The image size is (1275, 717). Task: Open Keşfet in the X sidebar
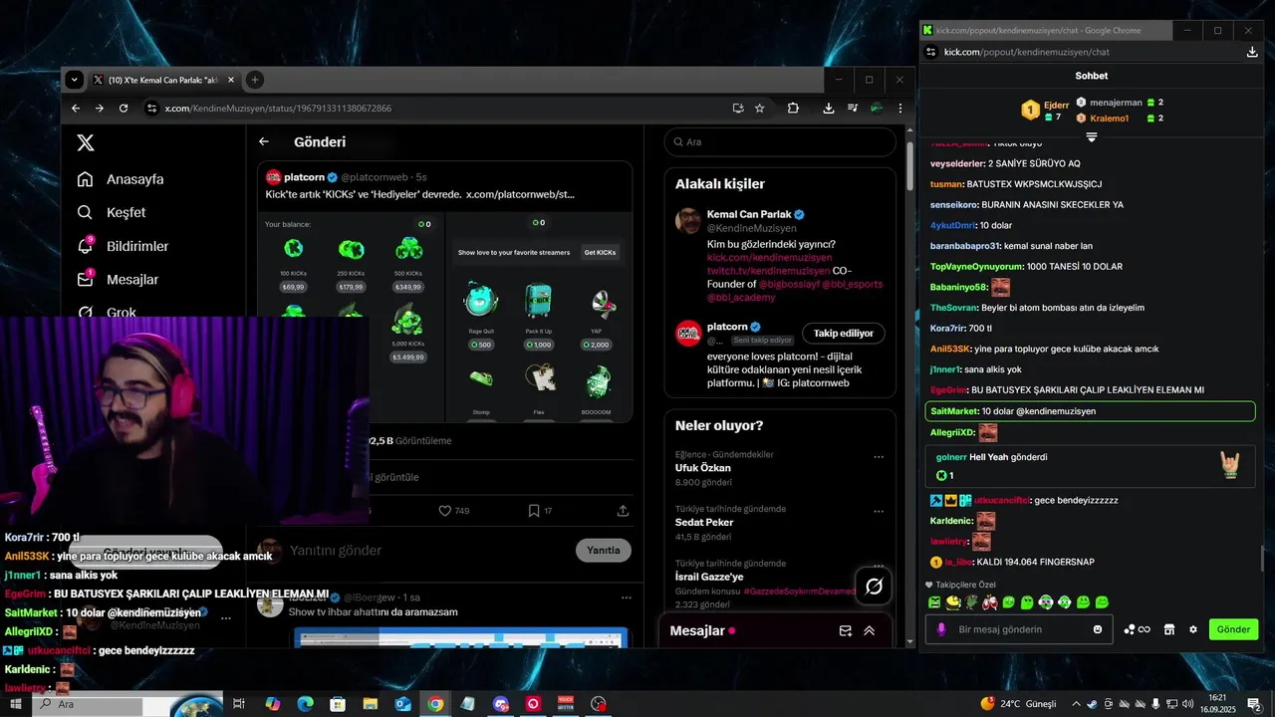point(113,212)
